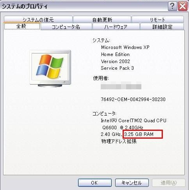Click the grayed-out 適用(A) button
Screen dimensions: 189x190
[169, 183]
